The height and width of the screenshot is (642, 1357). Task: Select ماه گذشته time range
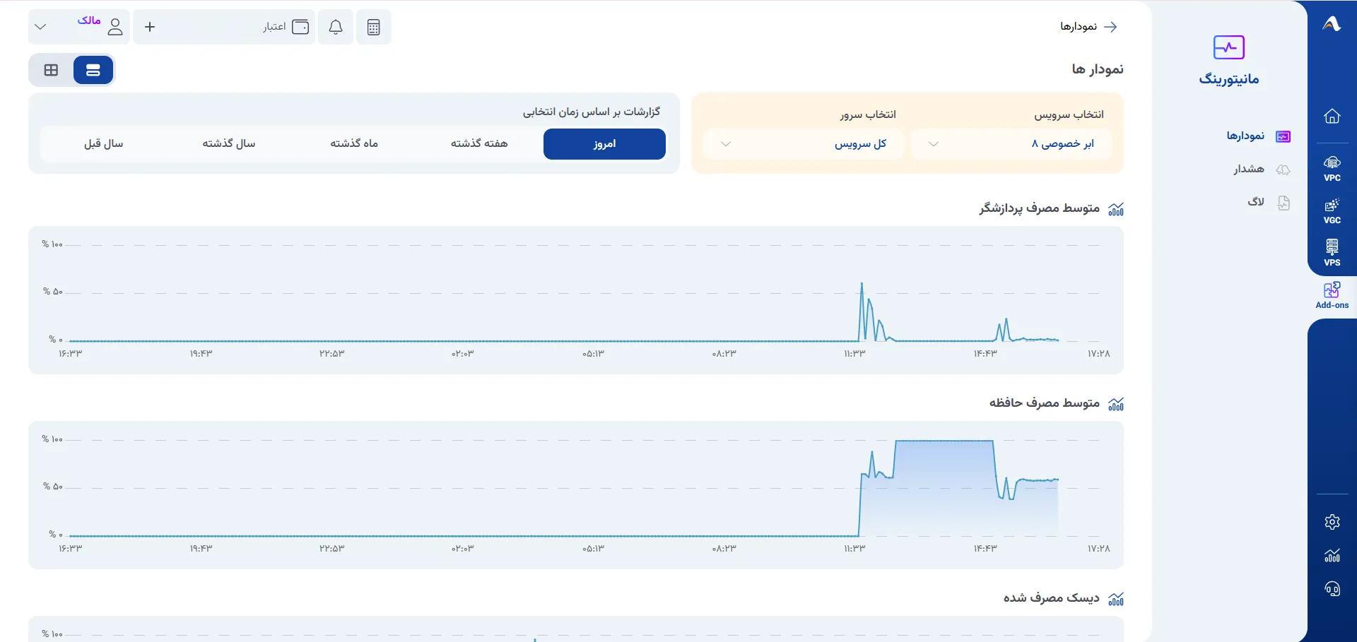click(354, 144)
